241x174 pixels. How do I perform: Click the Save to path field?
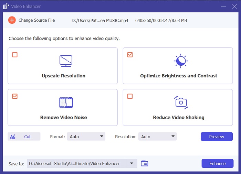76,164
